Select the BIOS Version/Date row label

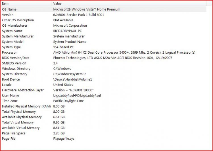pos(16,58)
